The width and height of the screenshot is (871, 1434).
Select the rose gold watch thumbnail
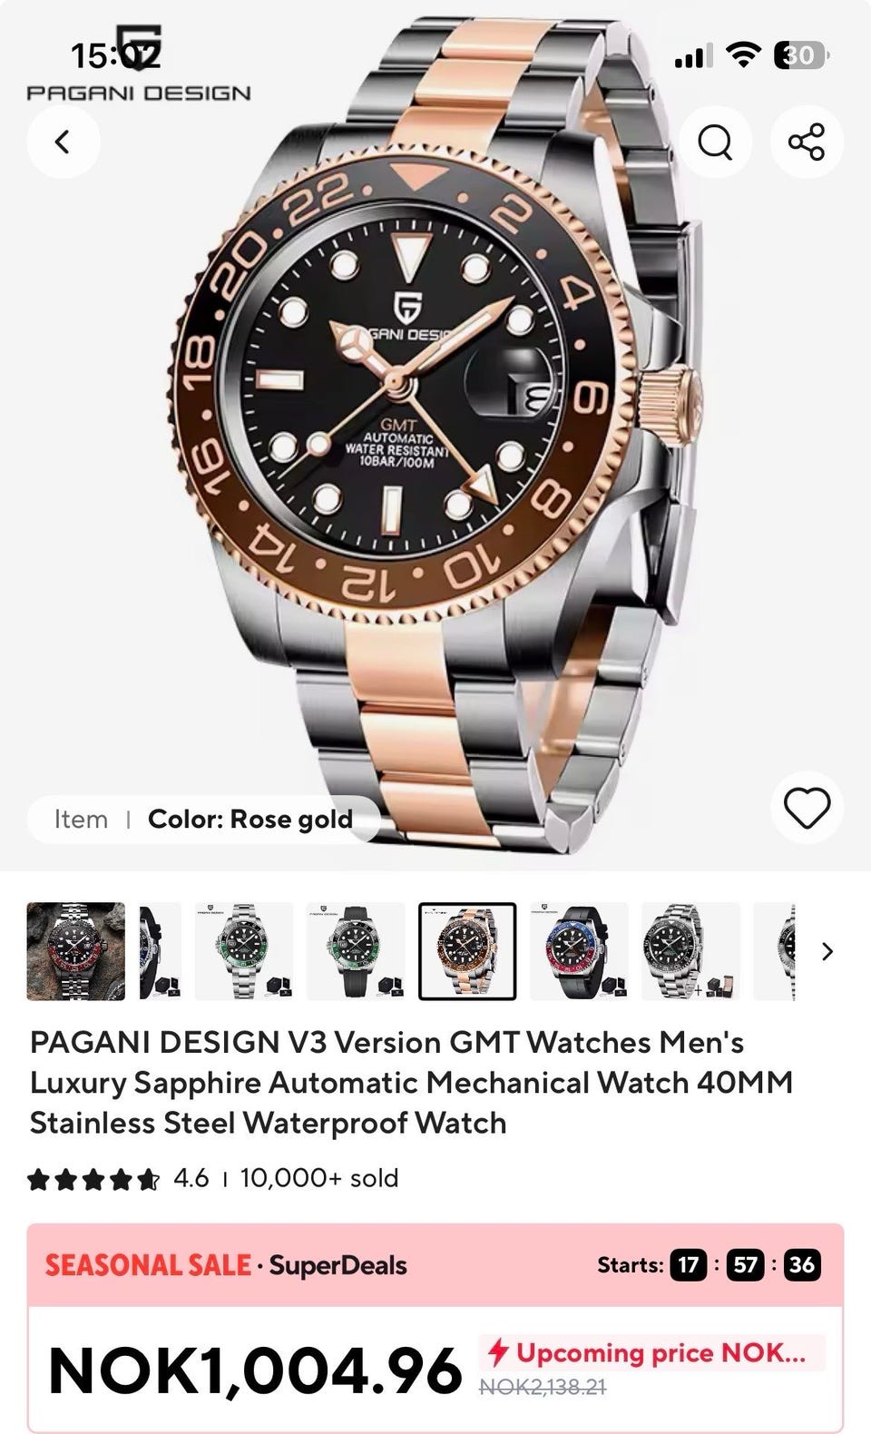(467, 951)
